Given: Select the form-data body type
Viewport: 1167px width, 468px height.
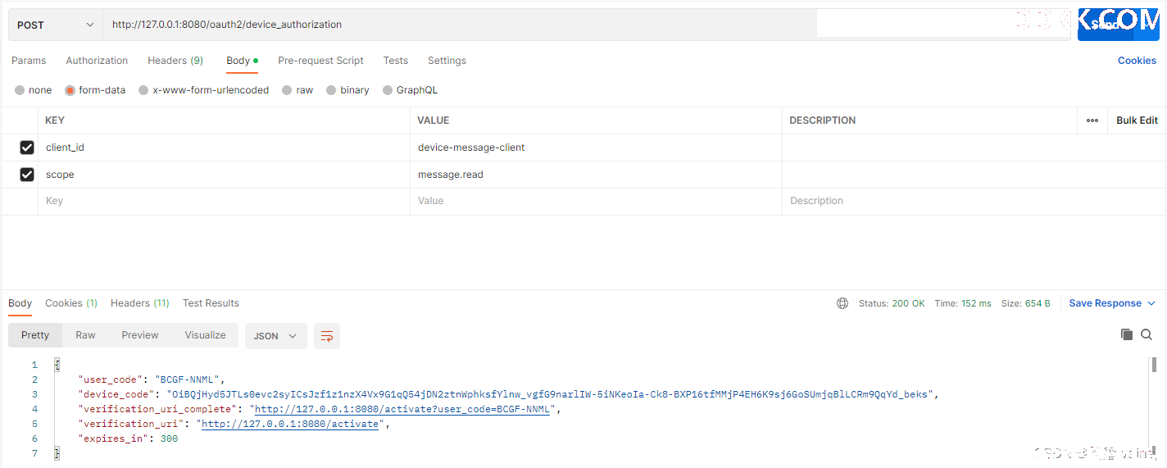Looking at the screenshot, I should click(95, 90).
